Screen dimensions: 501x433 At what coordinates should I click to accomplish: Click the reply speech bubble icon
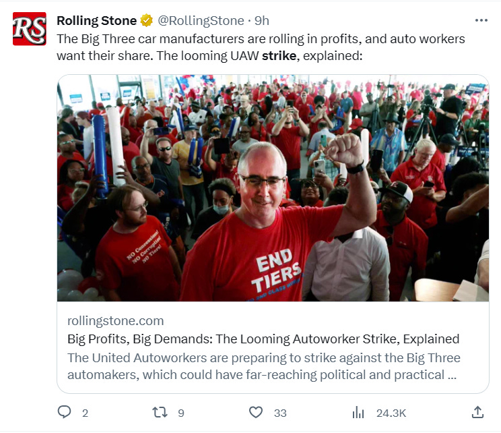(64, 412)
